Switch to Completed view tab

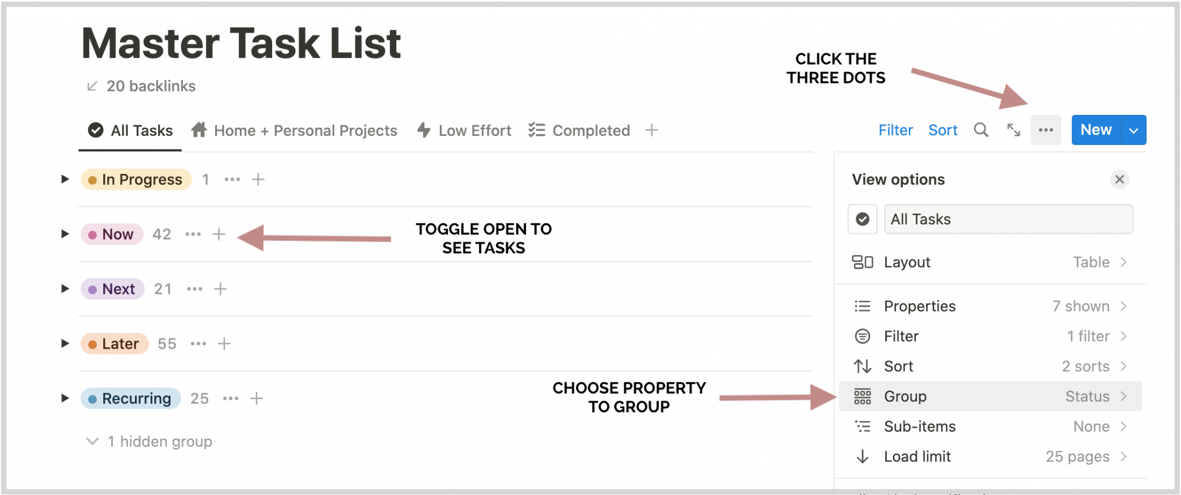[579, 131]
